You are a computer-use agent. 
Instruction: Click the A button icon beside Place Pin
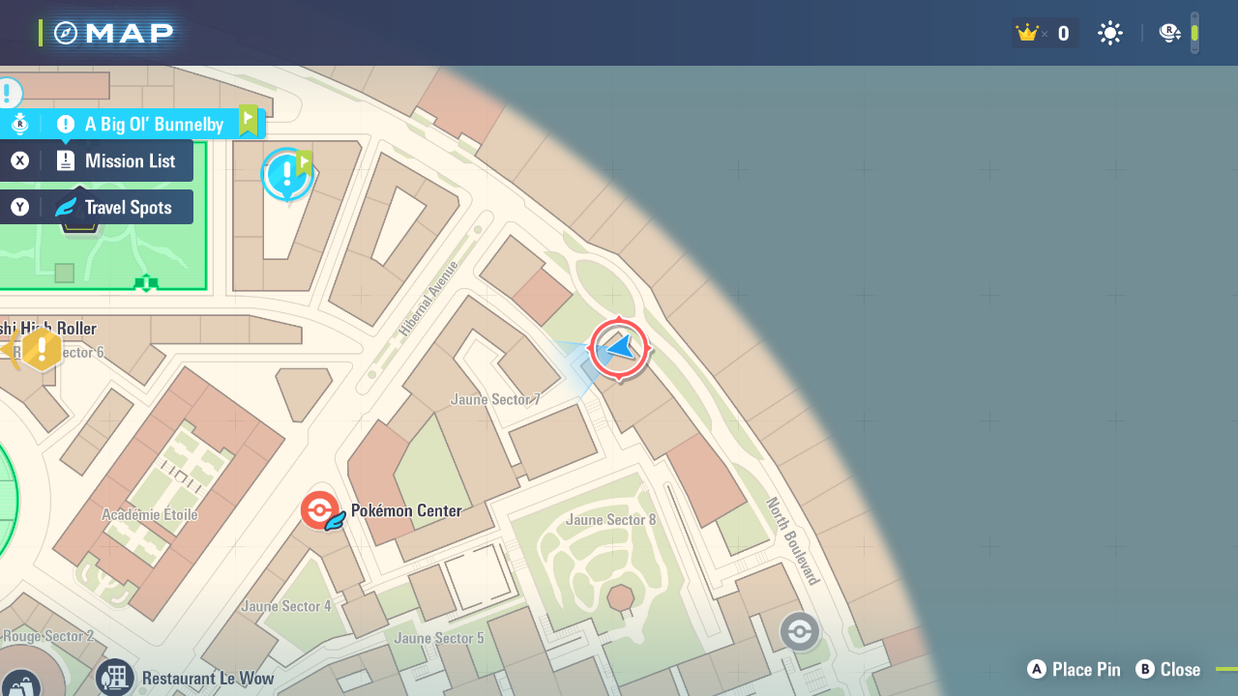tap(1037, 669)
